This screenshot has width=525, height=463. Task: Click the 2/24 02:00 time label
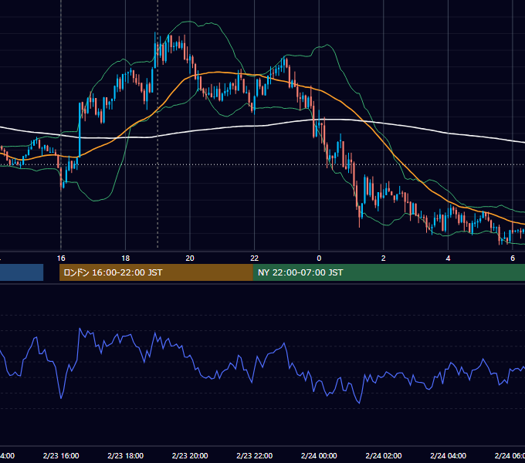(x=384, y=455)
